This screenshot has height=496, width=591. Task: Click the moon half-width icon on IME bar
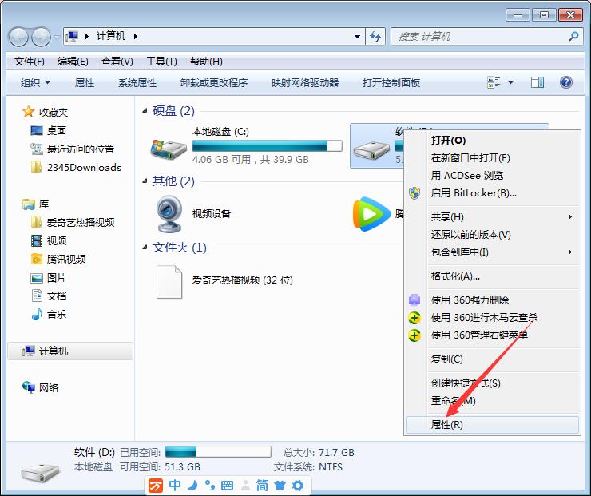192,486
